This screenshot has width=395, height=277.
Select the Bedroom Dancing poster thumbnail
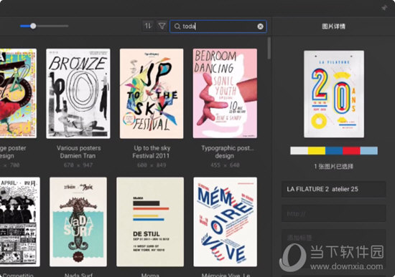tap(225, 94)
